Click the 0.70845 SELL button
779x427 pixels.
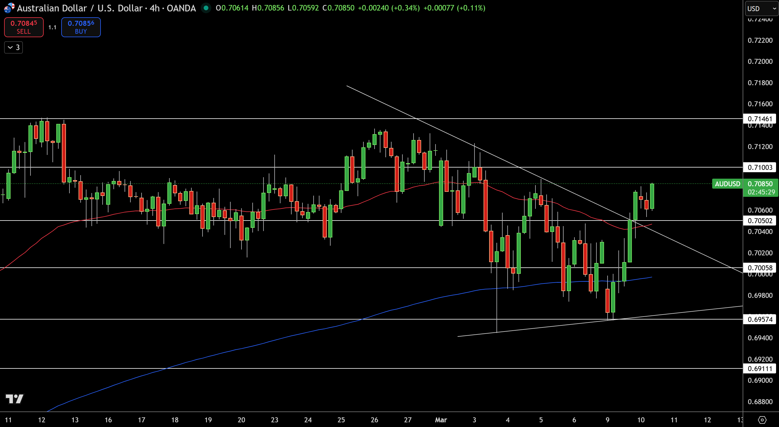tap(23, 27)
